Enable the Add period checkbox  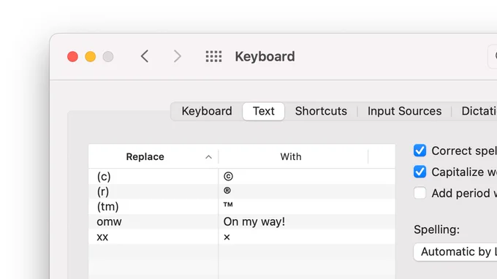pos(420,193)
